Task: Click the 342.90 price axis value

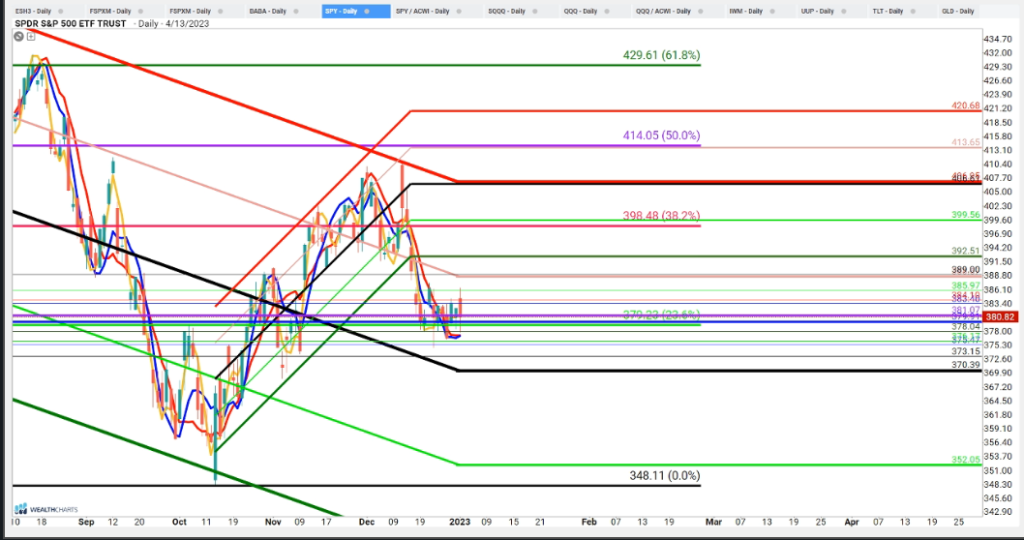Action: pyautogui.click(x=999, y=511)
